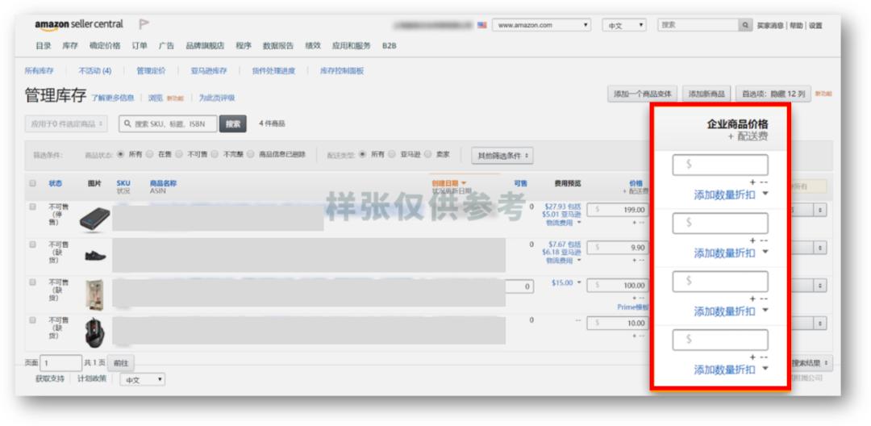The height and width of the screenshot is (426, 871).
Task: Expand the 其他筛选条件 filter dropdown
Action: [x=503, y=155]
